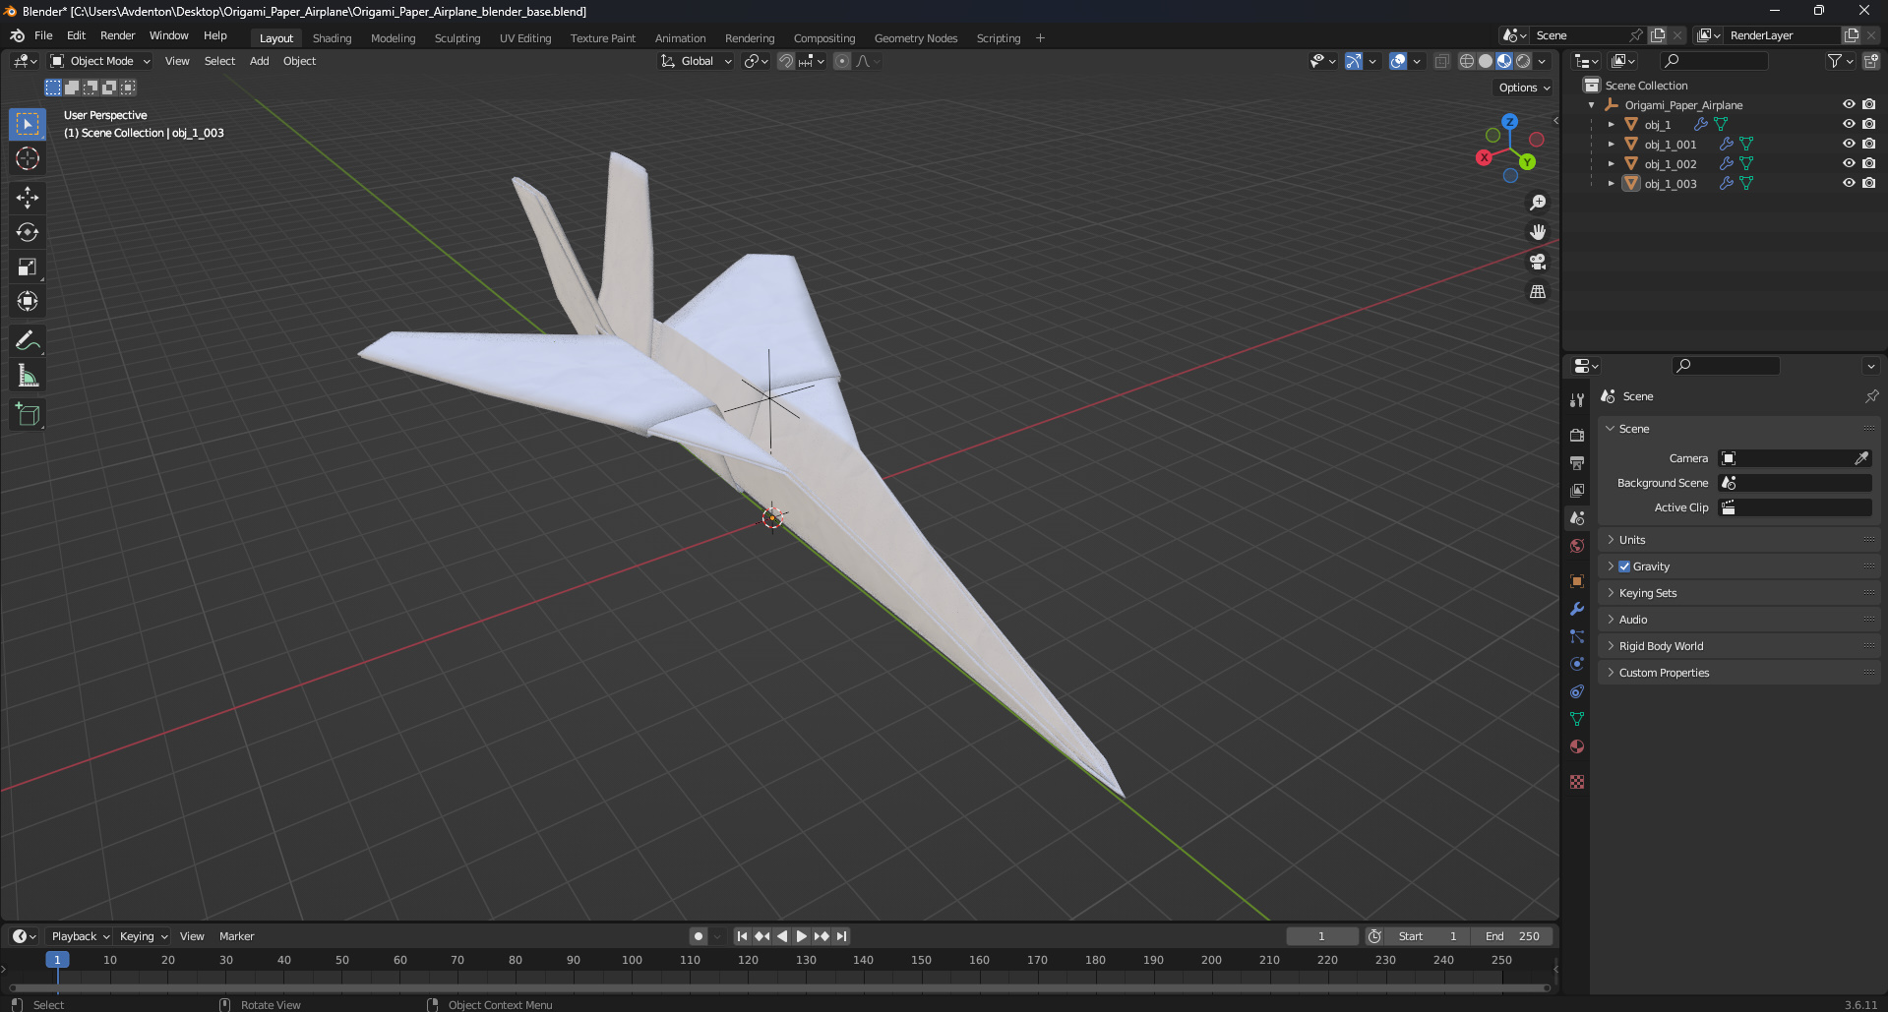Disable obj_1_003 in renders camera icon
1888x1012 pixels.
1868,183
